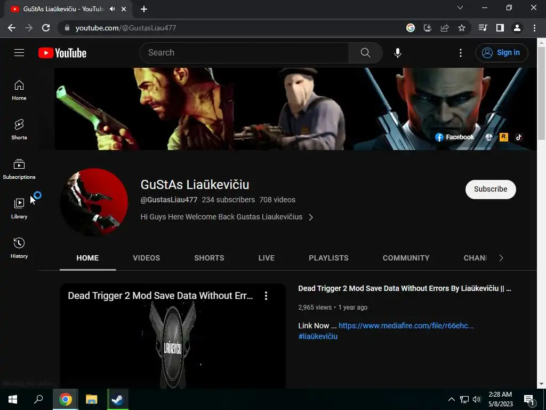Select the HOME channel tab

(87, 258)
